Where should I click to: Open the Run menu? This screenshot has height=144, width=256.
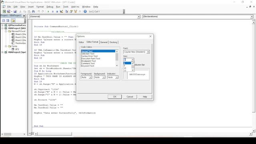[58, 7]
